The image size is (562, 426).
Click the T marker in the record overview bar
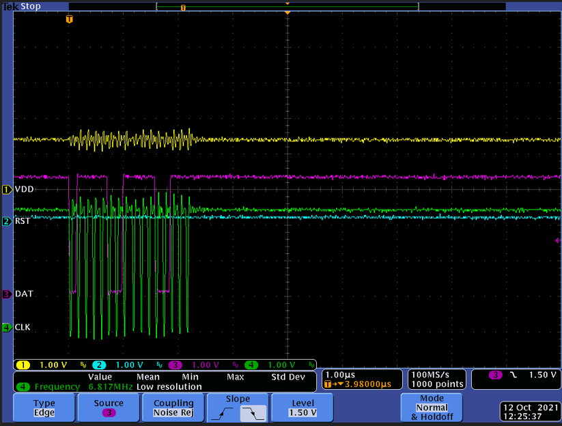(183, 8)
